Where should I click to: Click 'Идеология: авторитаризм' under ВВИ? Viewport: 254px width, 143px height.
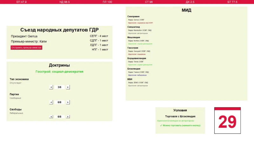(138, 85)
